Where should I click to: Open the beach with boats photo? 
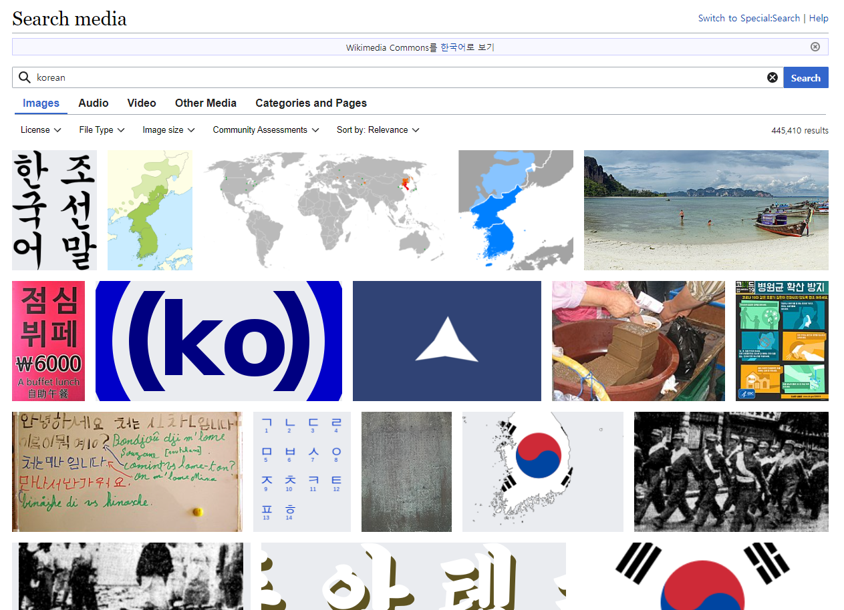tap(706, 210)
